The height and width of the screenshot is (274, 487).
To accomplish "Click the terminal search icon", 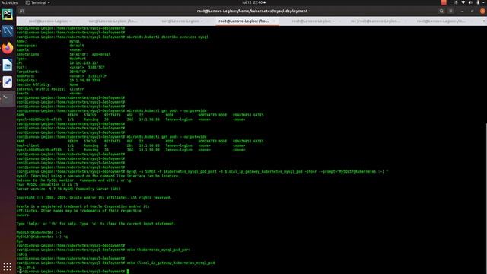I will pyautogui.click(x=441, y=11).
